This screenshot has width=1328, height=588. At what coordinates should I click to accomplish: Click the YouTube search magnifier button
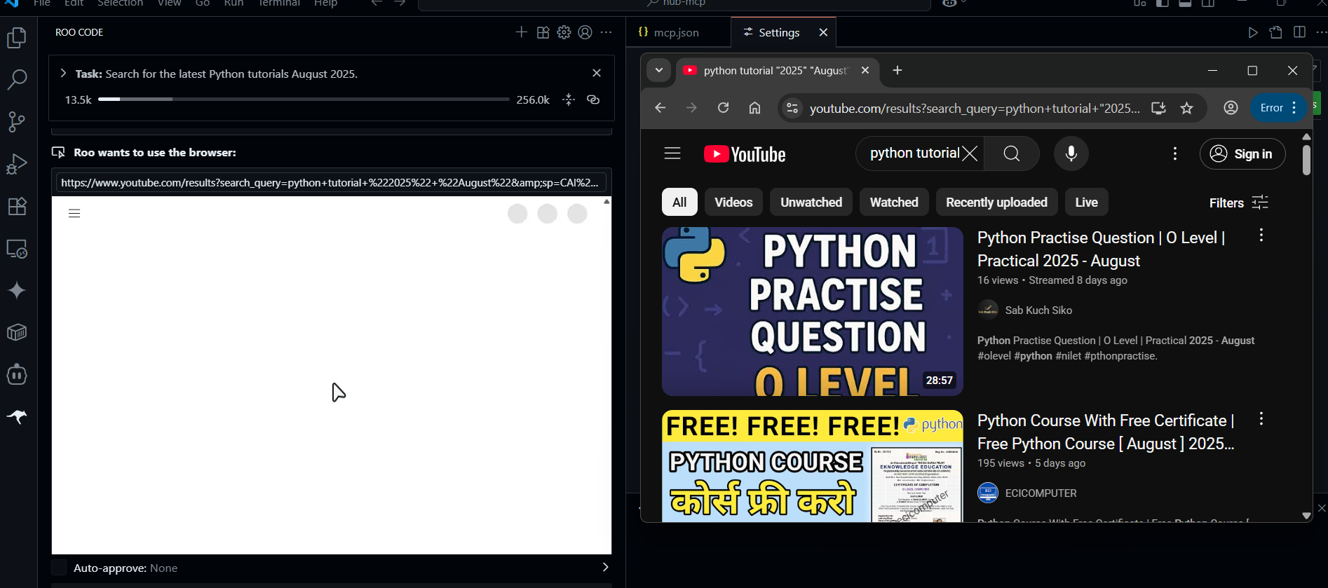coord(1012,153)
